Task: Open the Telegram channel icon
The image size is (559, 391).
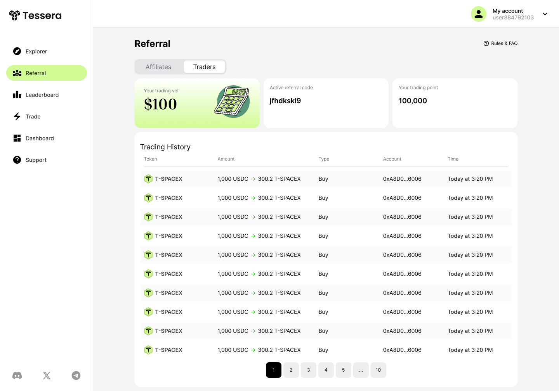Action: tap(76, 375)
